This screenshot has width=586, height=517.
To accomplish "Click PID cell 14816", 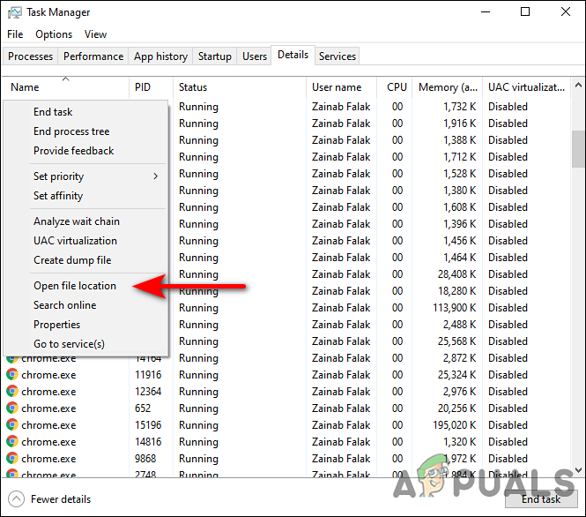I will (148, 442).
